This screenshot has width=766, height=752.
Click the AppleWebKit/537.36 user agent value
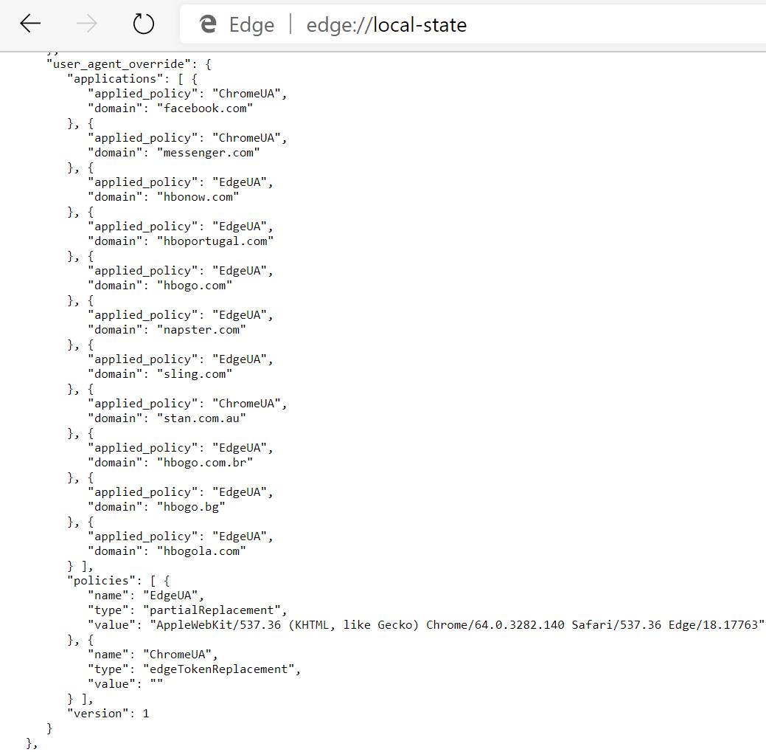[457, 624]
